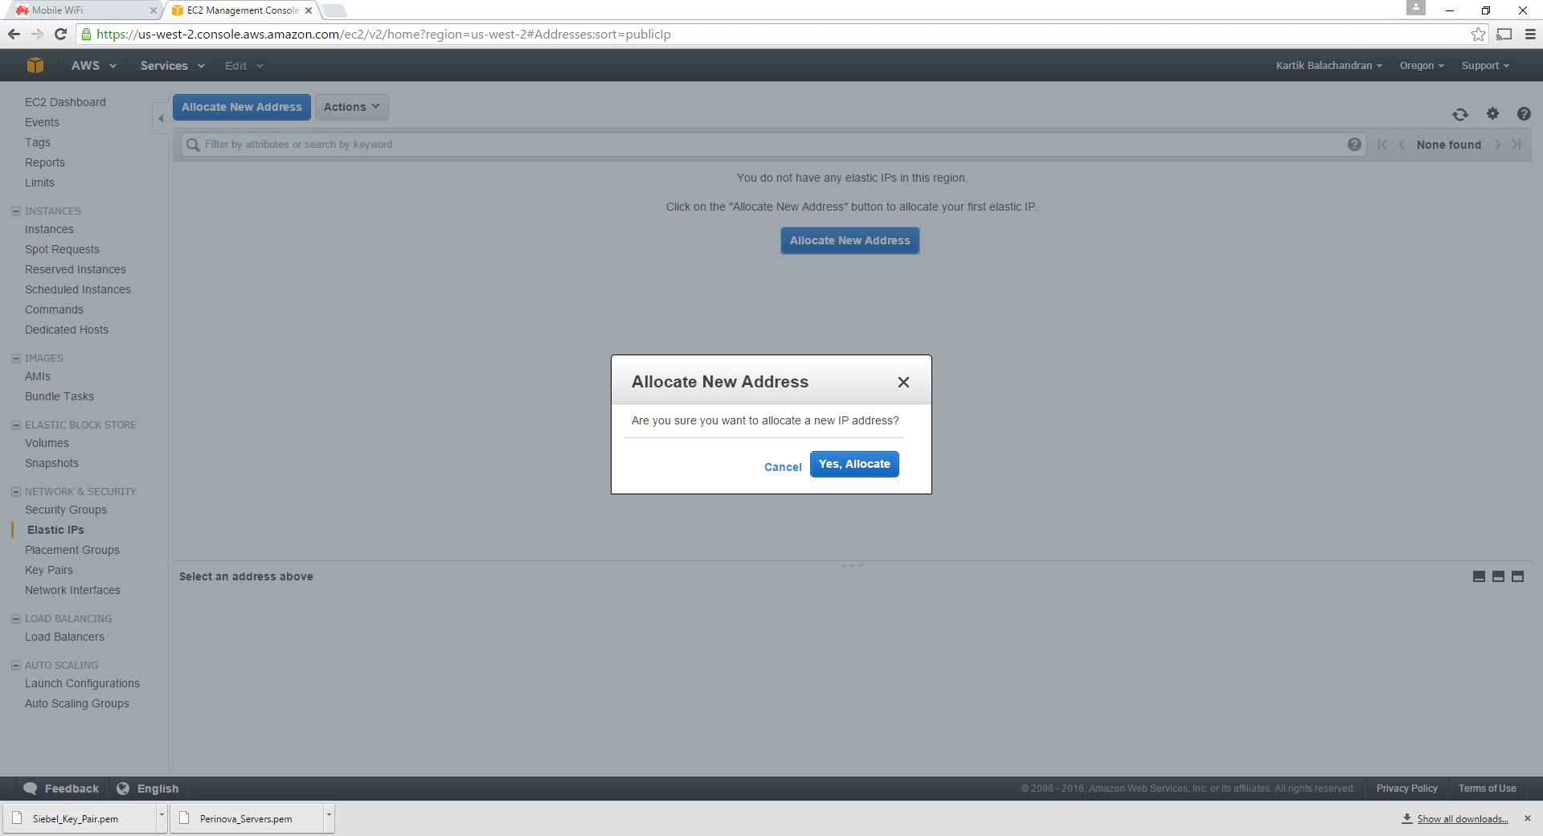Open Load Balancers in sidebar
The image size is (1543, 836).
pos(64,637)
